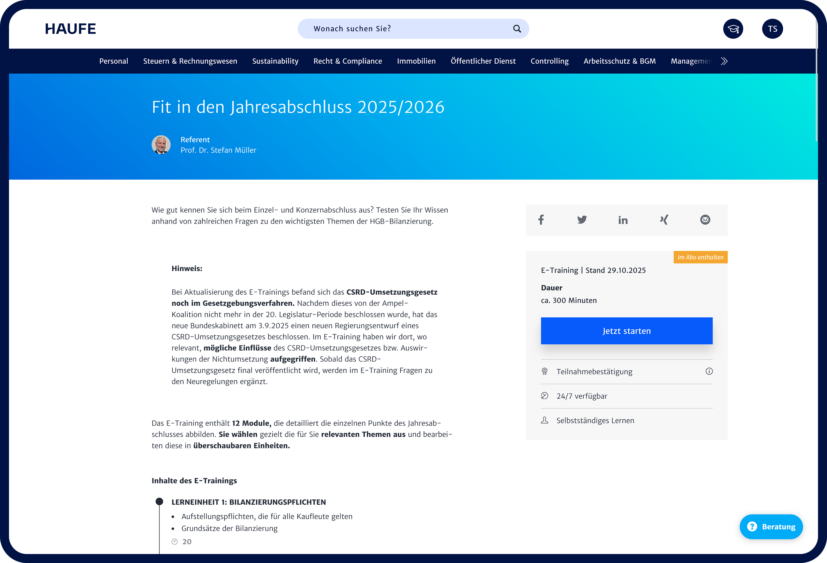Share the course on LinkedIn
This screenshot has width=827, height=563.
(x=623, y=220)
